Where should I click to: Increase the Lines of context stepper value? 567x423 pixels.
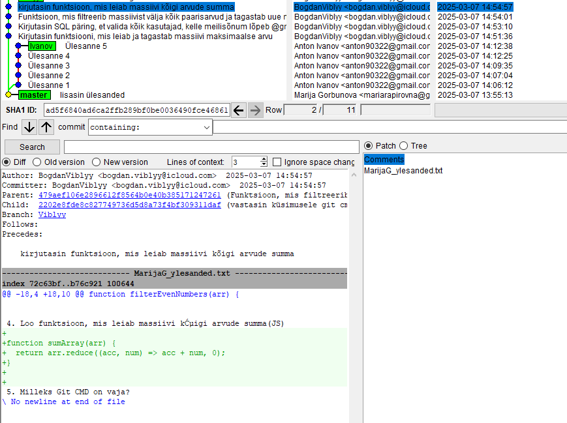(264, 159)
